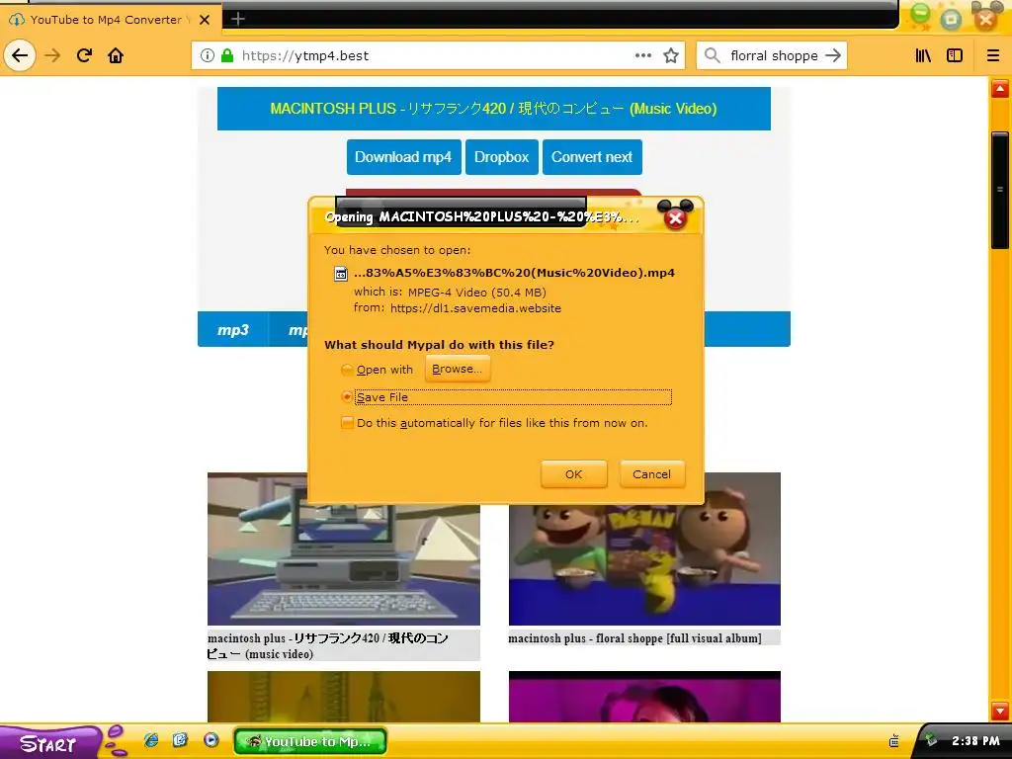Click the vertical scrollbar thumb
This screenshot has height=759, width=1012.
(x=1000, y=190)
